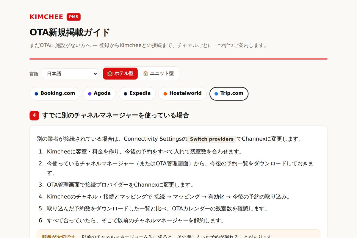
Task: Select the Hostelworld channel tab
Action: [x=182, y=94]
